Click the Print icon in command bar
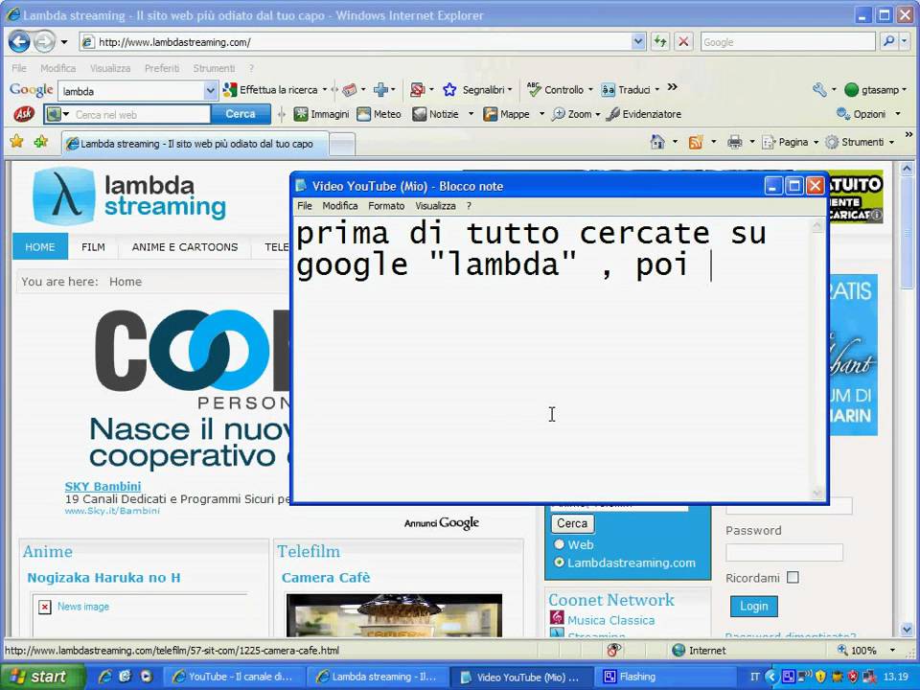 point(735,142)
